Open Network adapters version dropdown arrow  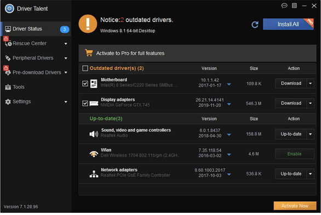(229, 175)
